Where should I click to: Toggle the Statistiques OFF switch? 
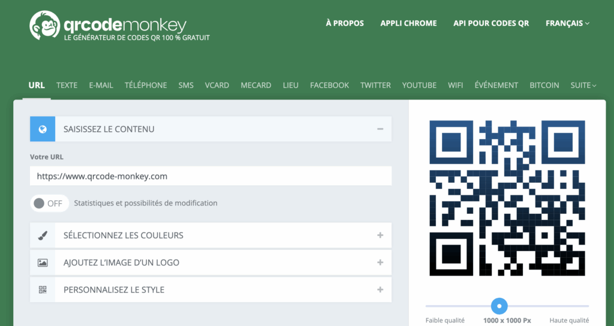pos(49,203)
